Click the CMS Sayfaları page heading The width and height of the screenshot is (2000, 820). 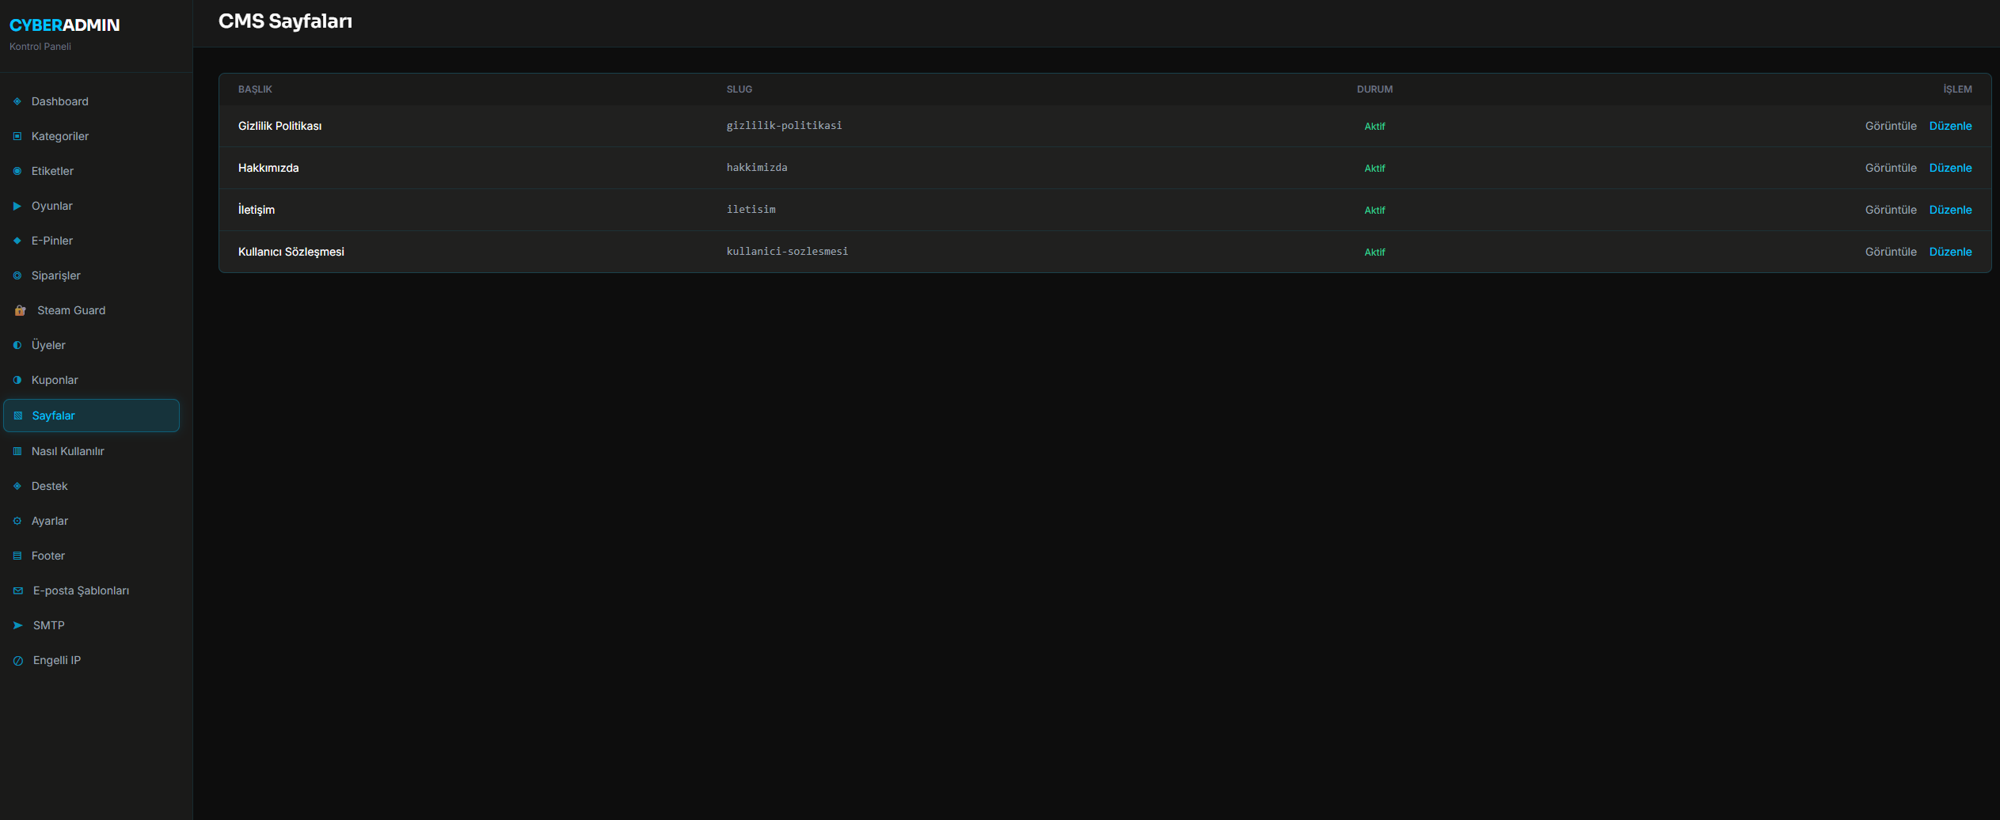285,21
